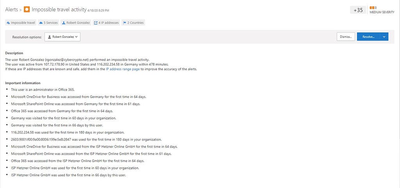Open the Robert Gonzalez tag
The image size is (400, 188).
pos(76,23)
